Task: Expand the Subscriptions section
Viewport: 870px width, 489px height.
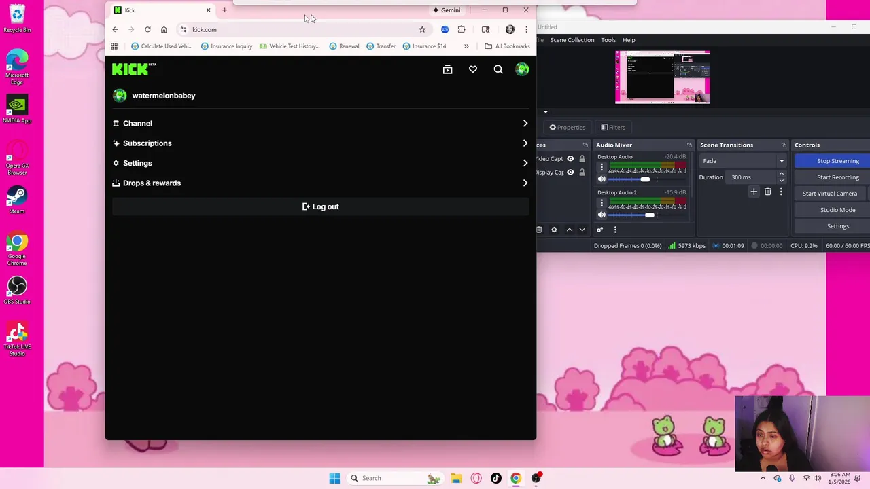Action: click(320, 143)
